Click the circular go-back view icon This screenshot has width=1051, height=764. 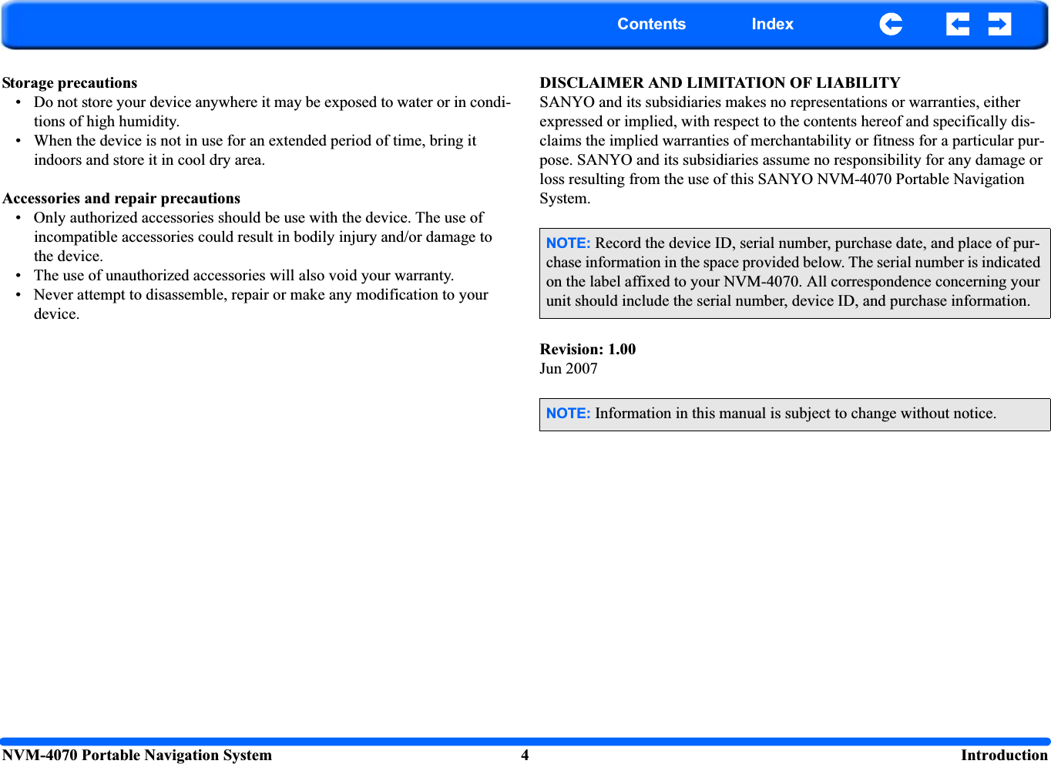coord(891,25)
